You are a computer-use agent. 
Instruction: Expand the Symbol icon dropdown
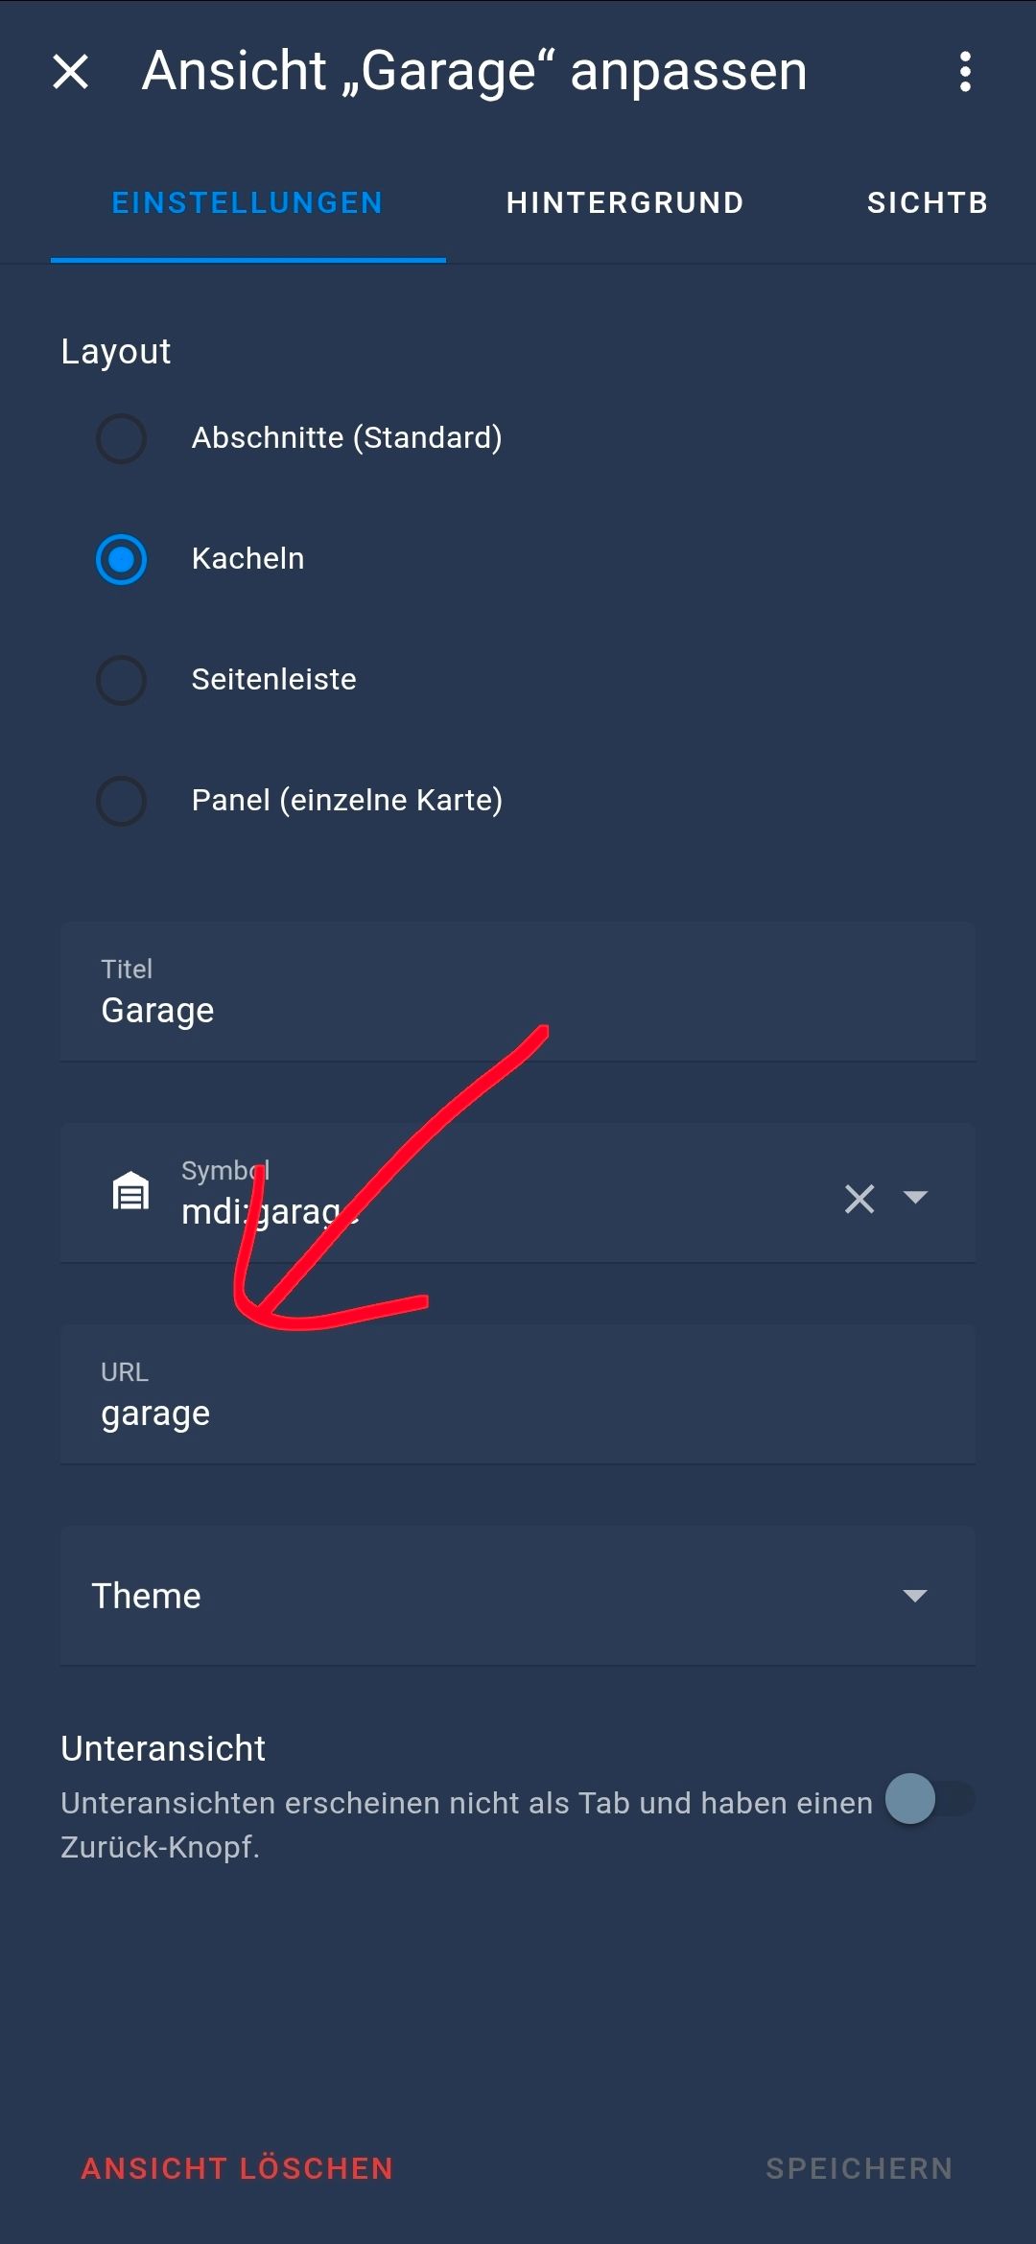click(916, 1197)
